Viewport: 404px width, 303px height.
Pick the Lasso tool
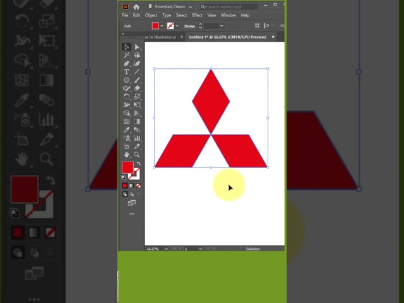tap(137, 55)
